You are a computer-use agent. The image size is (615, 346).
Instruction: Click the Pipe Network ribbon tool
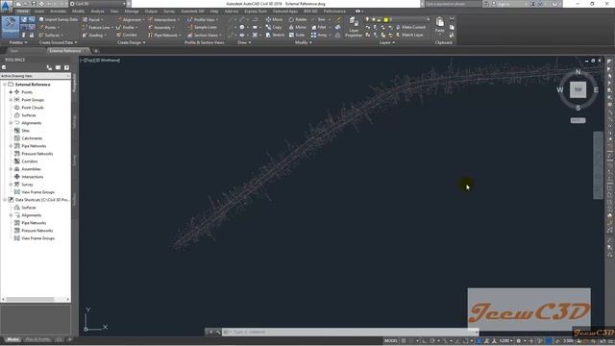[164, 35]
